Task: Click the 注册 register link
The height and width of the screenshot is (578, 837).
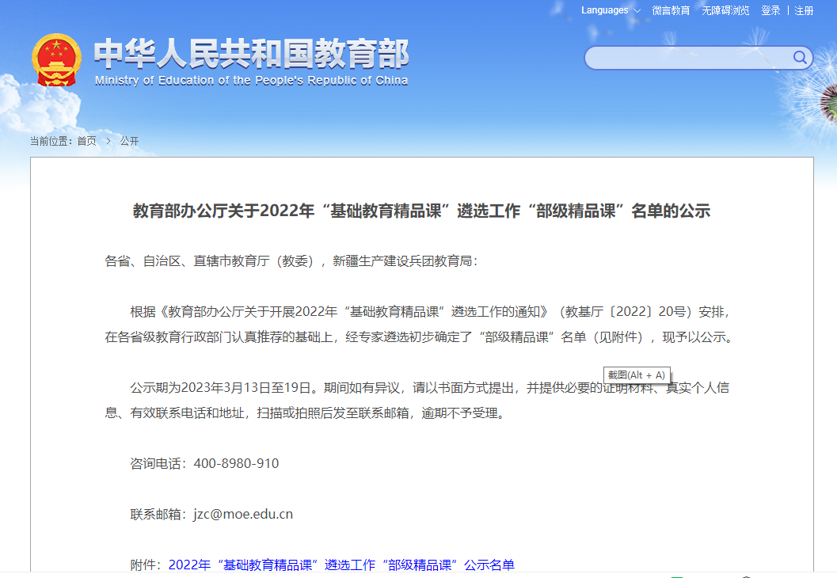Action: (x=804, y=10)
